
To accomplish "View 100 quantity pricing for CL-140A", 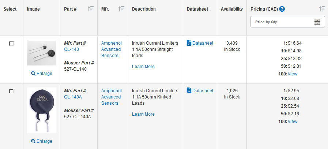I will [x=293, y=121].
